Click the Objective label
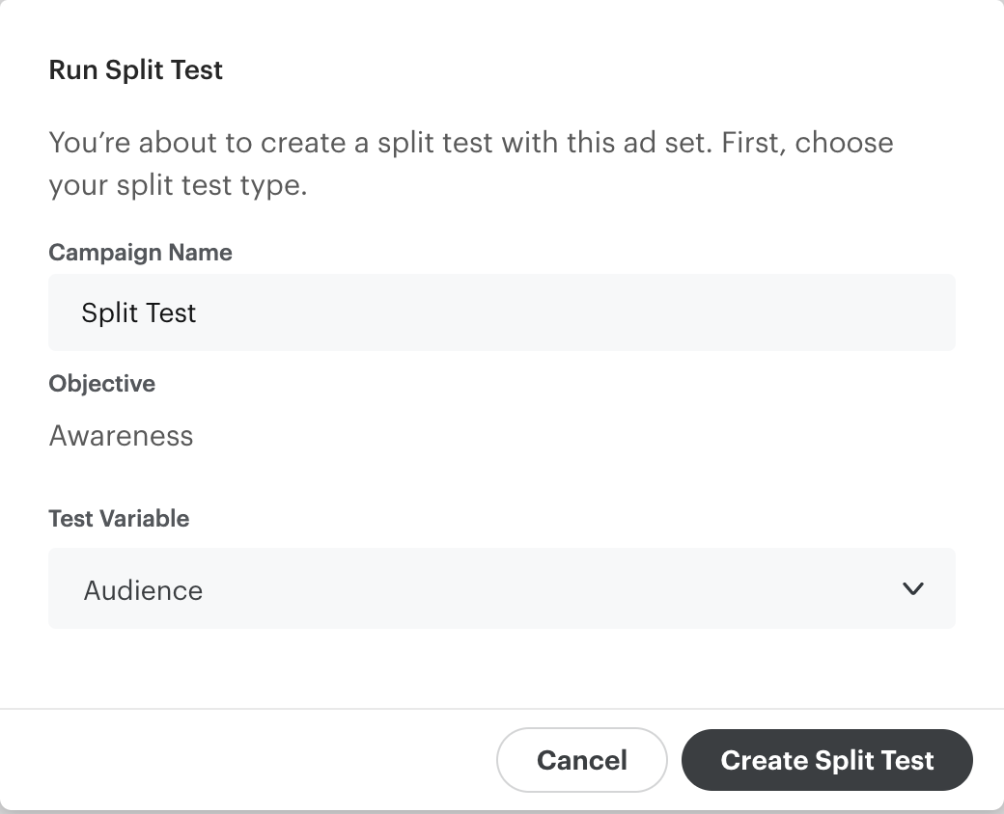This screenshot has height=814, width=1004. 101,383
